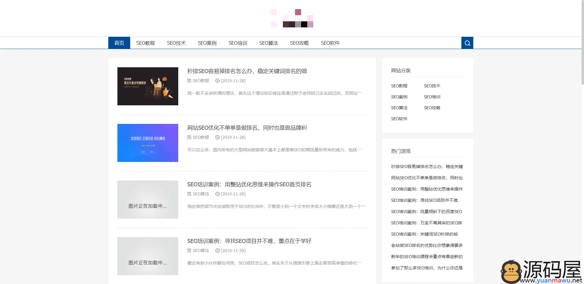
Task: Click clock icon beside fourth article date
Action: click(217, 251)
